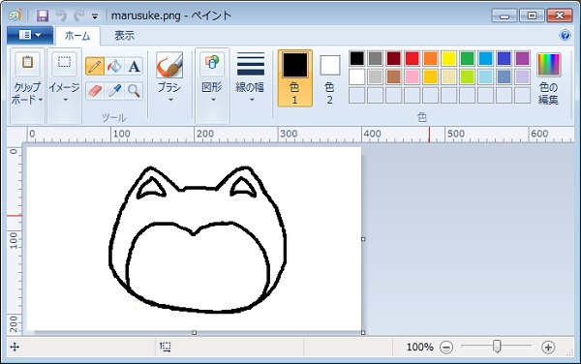Viewport: 581px width, 364px height.
Task: Select the Pencil tool
Action: [95, 67]
